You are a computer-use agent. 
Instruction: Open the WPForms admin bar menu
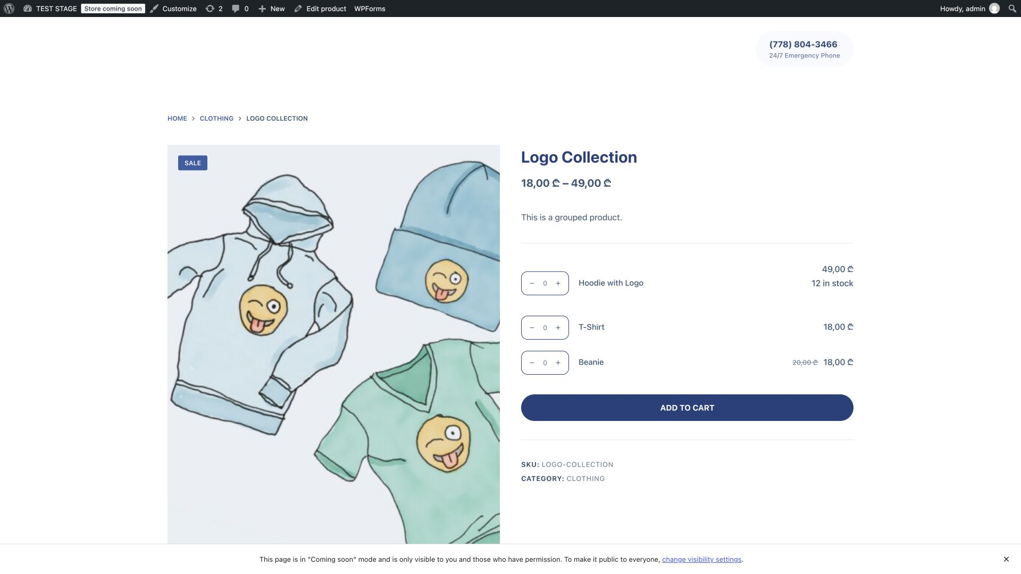click(x=370, y=9)
